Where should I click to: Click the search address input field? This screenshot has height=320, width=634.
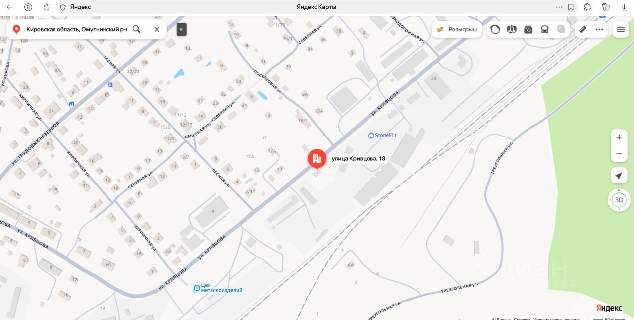point(77,29)
